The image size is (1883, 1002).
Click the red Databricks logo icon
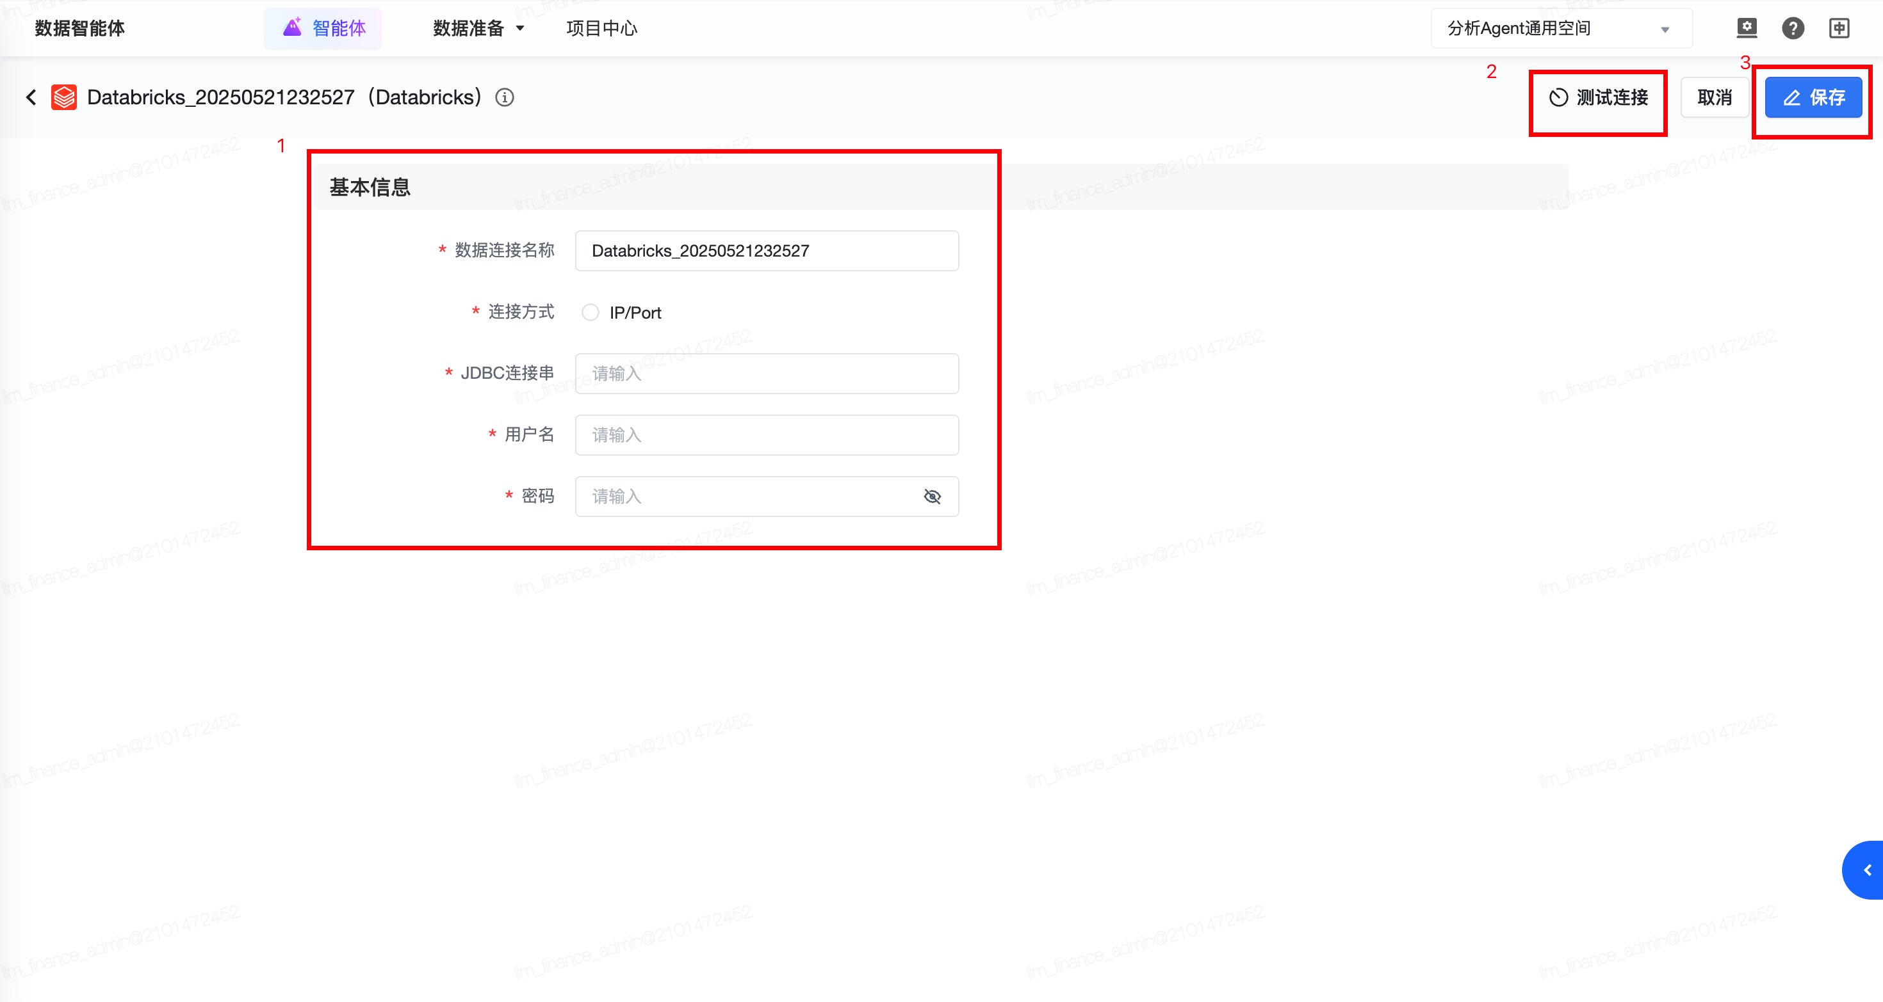click(x=64, y=97)
